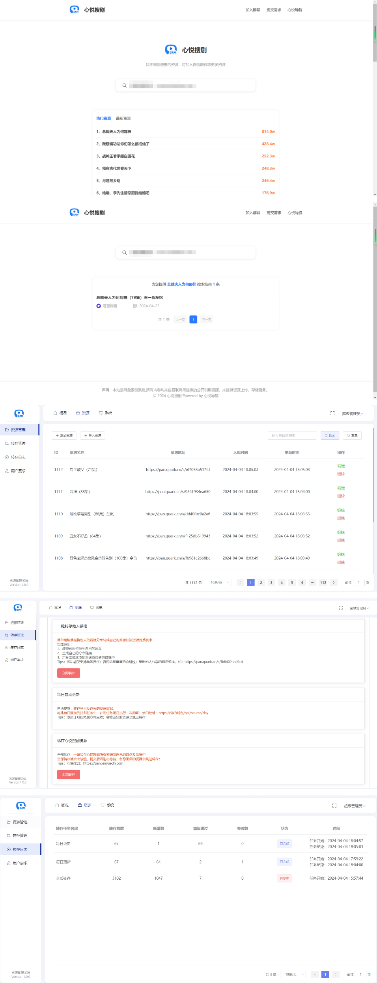The image size is (377, 983).
Task: Click the calendar icon beside 2024-04-25
Action: 135,306
